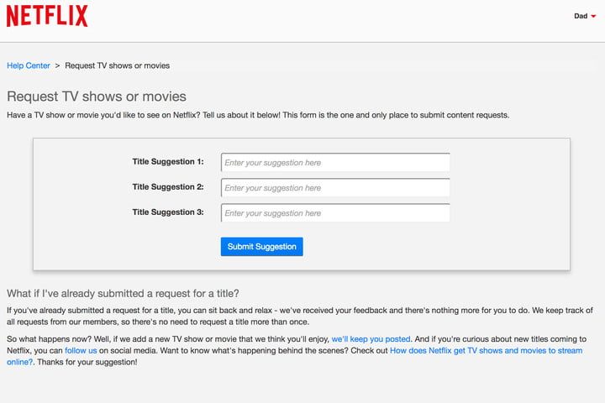Focus the Title Suggestion 2 field
This screenshot has height=403, width=605.
[335, 188]
